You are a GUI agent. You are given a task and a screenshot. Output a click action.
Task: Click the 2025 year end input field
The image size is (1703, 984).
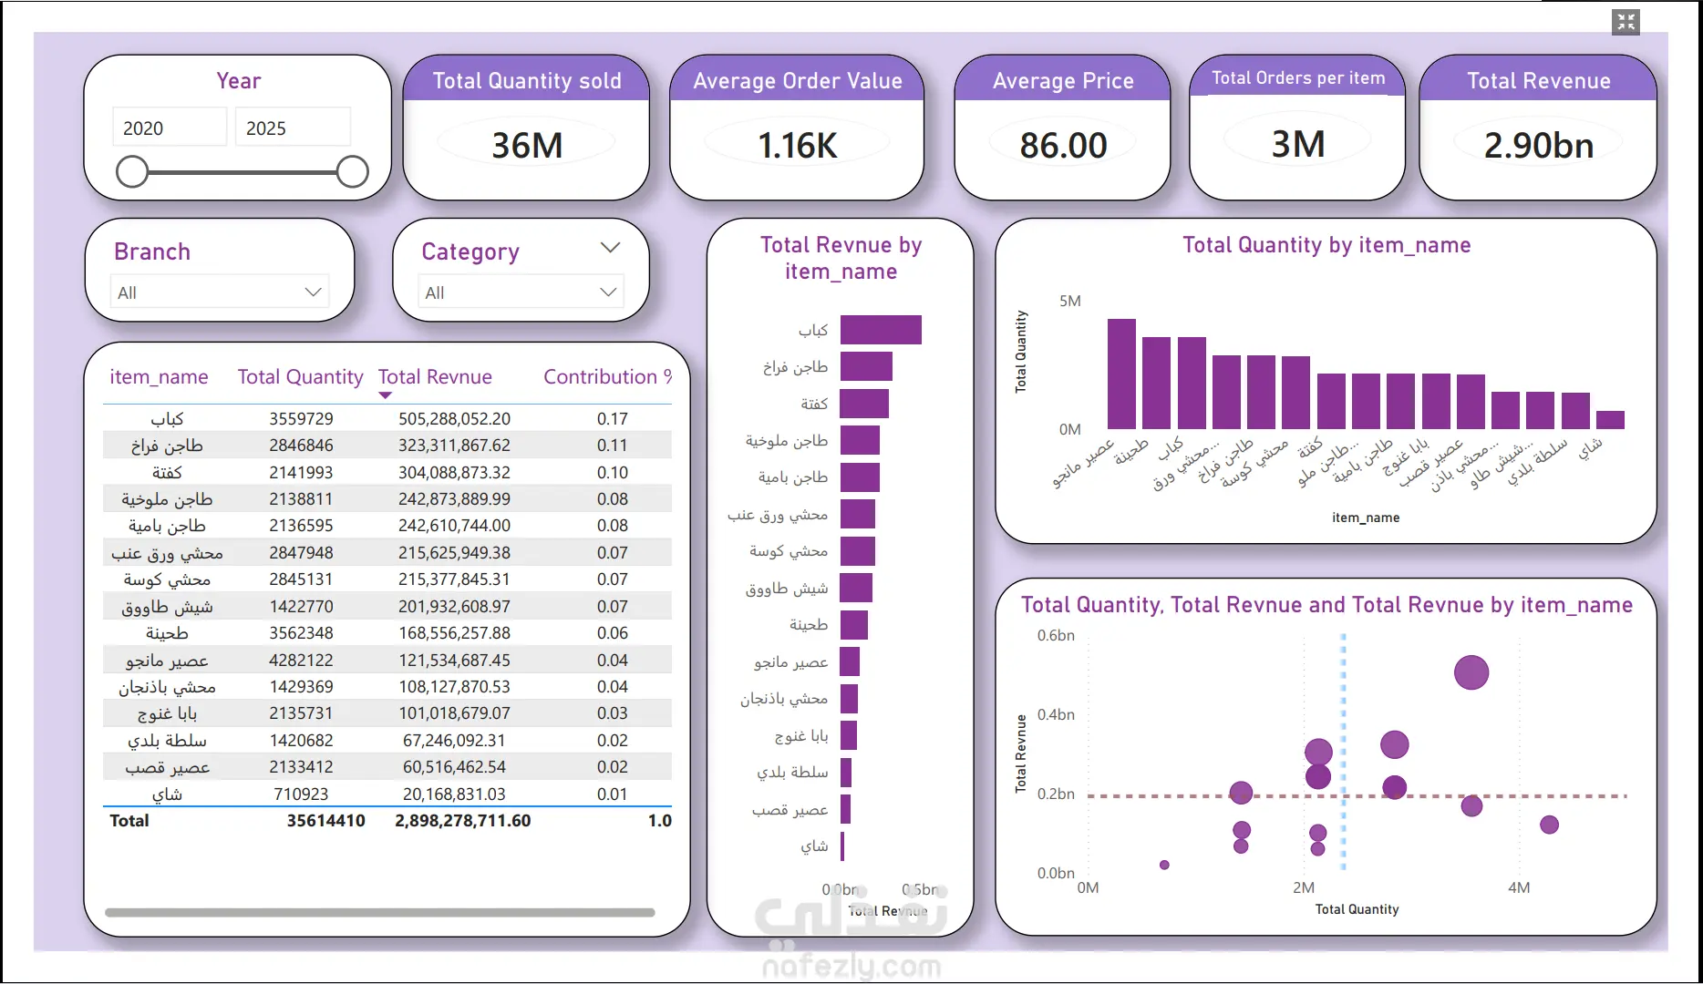[293, 128]
